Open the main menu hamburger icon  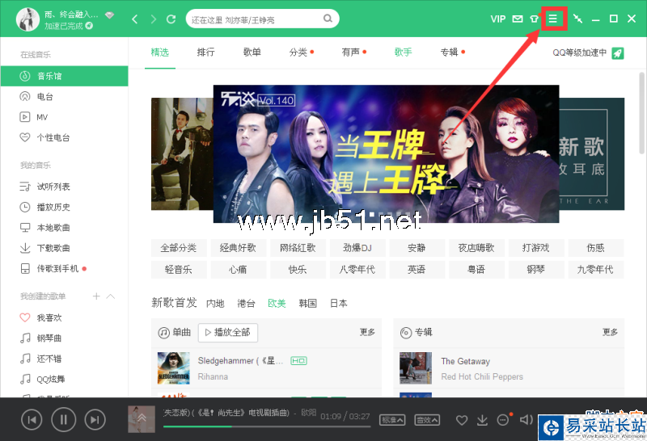coord(552,19)
